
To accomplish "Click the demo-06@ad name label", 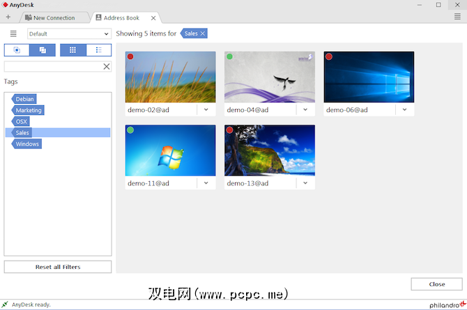I will (x=346, y=110).
